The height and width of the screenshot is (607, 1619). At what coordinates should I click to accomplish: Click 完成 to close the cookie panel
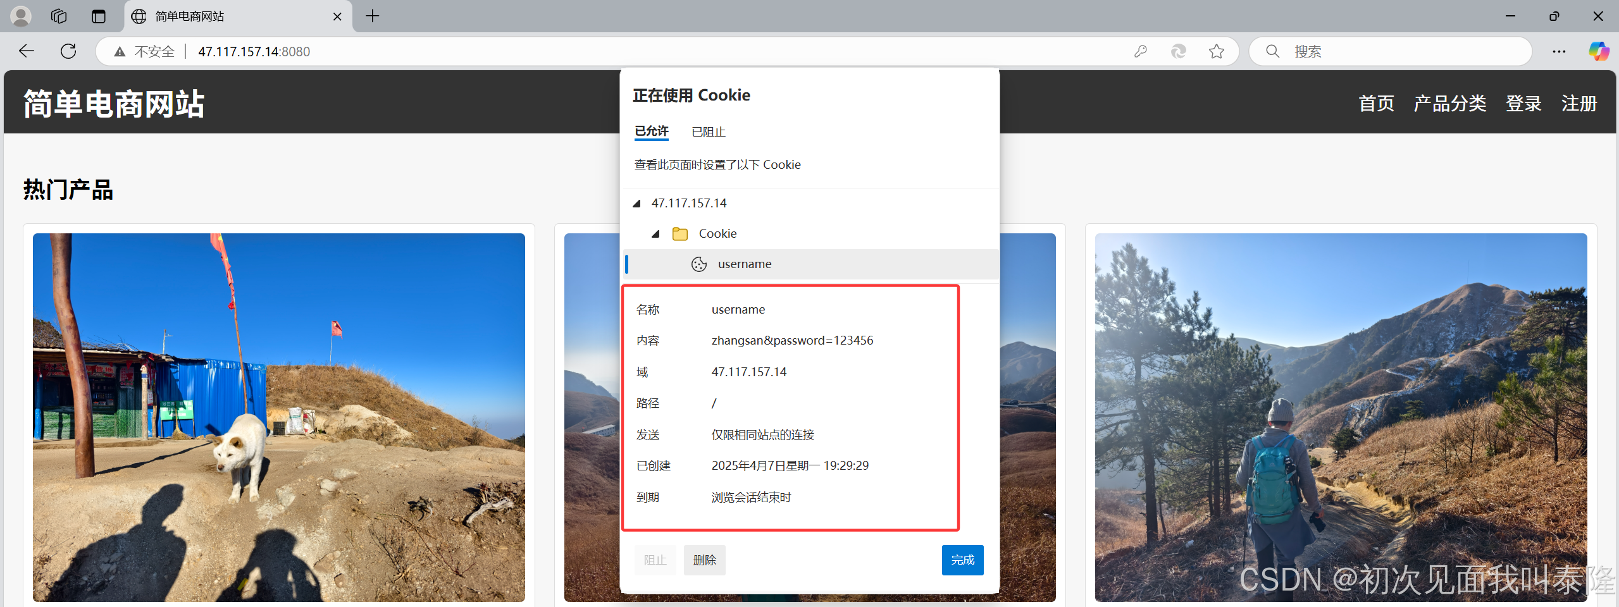962,560
